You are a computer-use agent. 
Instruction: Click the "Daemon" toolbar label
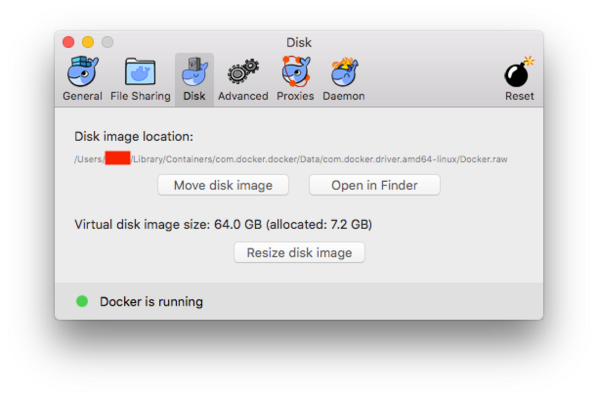344,96
